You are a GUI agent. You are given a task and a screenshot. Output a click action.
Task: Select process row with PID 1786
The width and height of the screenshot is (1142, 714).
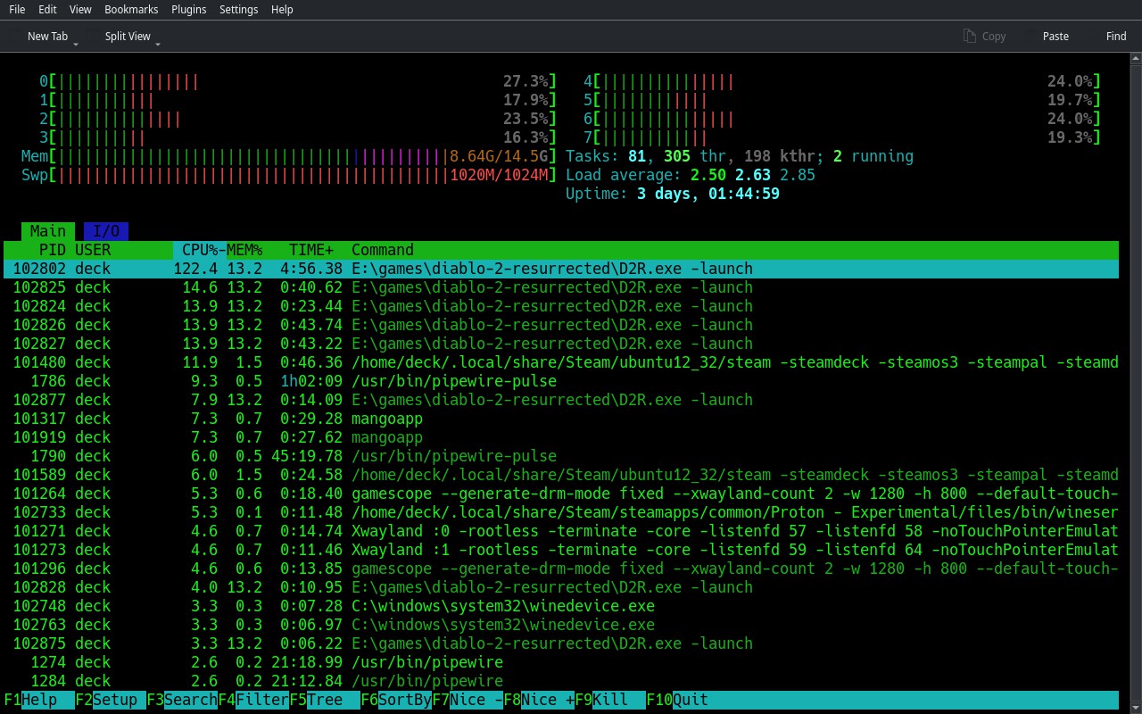(561, 381)
